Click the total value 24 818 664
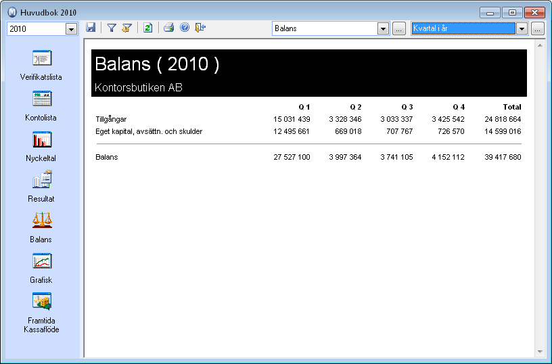The image size is (552, 364). click(x=503, y=119)
